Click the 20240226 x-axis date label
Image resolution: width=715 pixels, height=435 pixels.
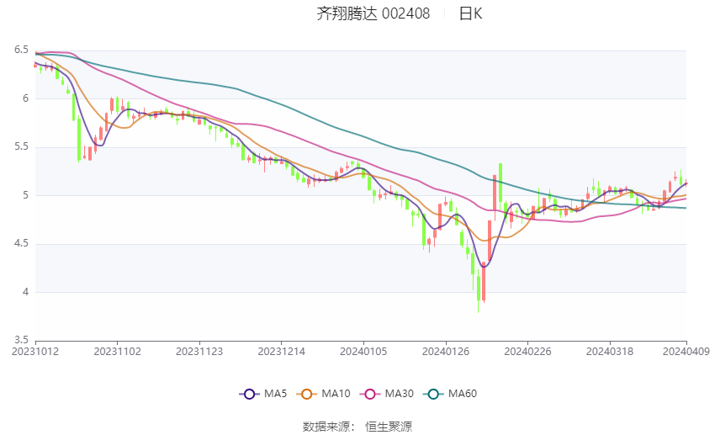[527, 352]
